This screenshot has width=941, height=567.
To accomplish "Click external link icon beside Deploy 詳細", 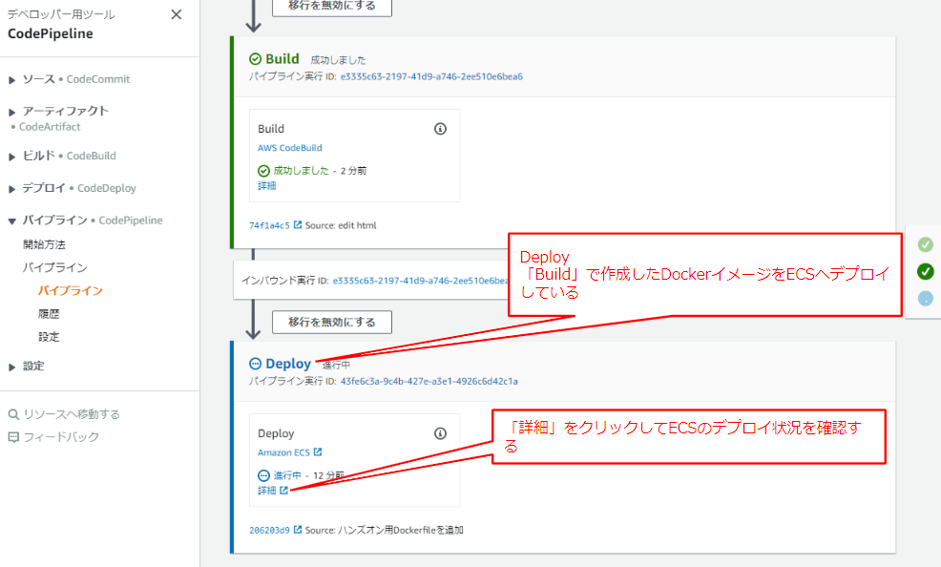I will [283, 491].
